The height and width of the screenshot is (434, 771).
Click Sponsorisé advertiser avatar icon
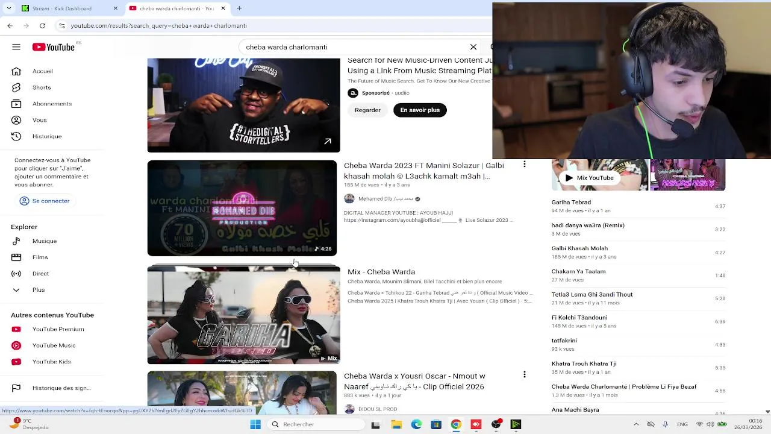pyautogui.click(x=353, y=93)
